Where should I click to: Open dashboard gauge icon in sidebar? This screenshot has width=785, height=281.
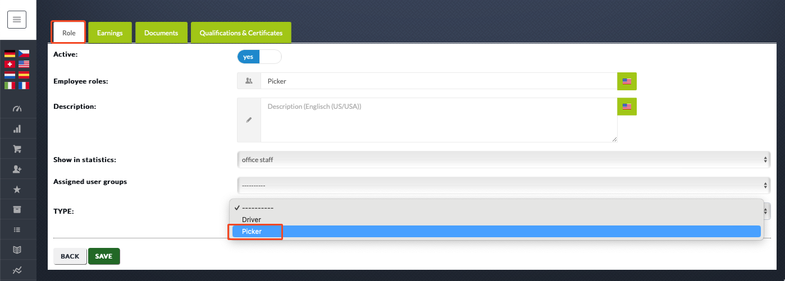click(17, 109)
